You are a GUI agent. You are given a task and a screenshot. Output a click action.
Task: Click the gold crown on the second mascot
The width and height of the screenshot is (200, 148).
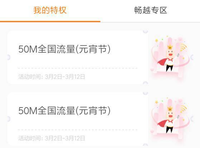pyautogui.click(x=170, y=109)
